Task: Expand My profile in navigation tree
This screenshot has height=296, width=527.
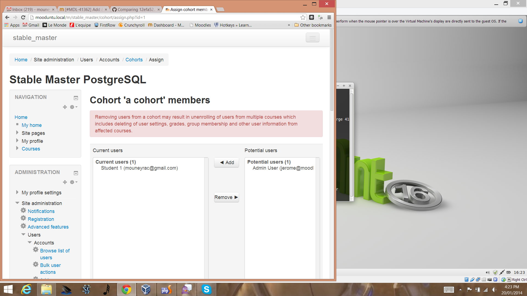Action: pyautogui.click(x=17, y=141)
